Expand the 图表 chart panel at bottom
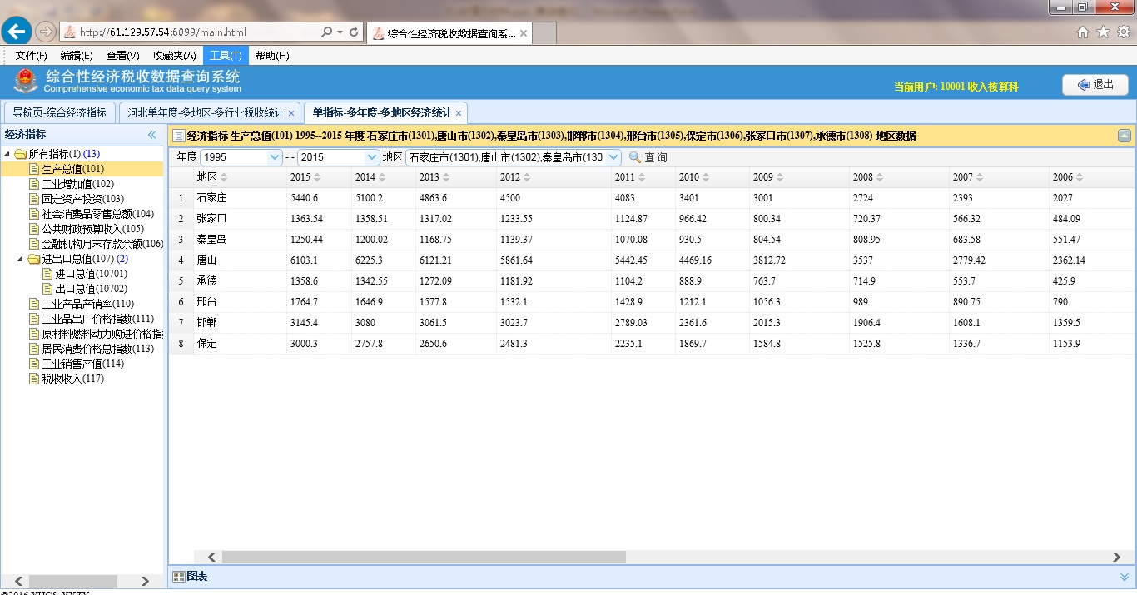This screenshot has width=1137, height=595. pyautogui.click(x=1125, y=577)
